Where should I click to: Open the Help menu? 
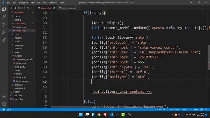point(62,3)
